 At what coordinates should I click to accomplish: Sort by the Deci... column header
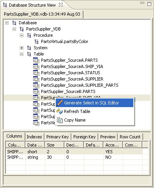click(74, 145)
